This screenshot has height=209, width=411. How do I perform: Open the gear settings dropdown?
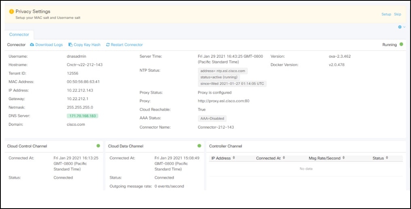tap(402, 27)
